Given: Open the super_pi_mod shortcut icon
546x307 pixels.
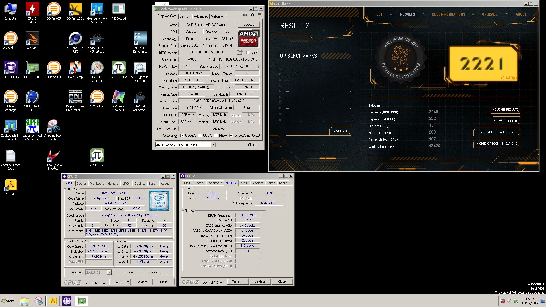Looking at the screenshot, I should [32, 130].
